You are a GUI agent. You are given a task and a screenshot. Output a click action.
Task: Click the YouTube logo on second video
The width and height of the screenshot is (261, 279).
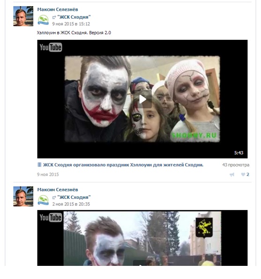51,218
